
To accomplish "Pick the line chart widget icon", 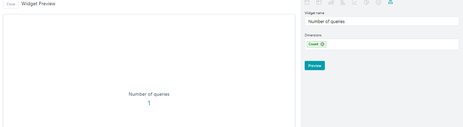I will [x=355, y=2].
